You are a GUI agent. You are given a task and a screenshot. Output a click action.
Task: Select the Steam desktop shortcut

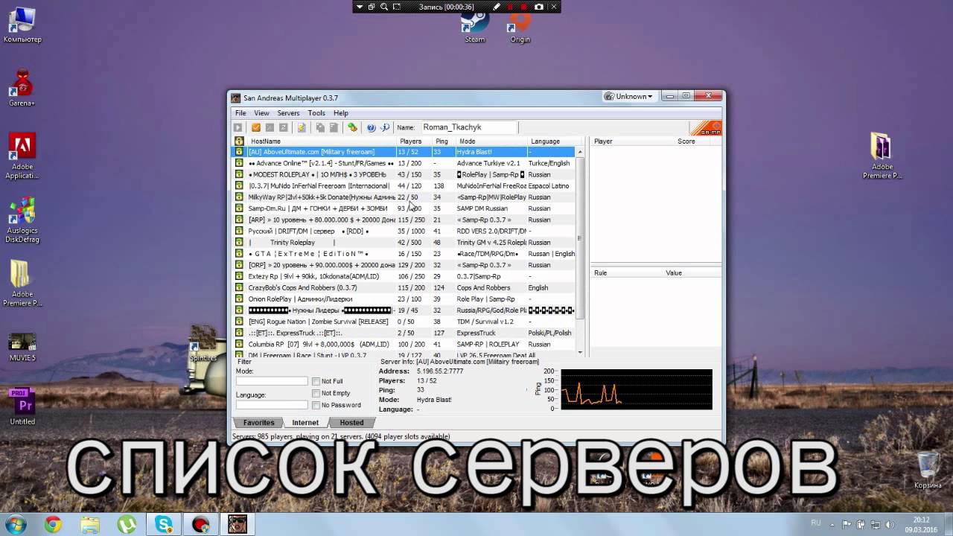[x=474, y=28]
